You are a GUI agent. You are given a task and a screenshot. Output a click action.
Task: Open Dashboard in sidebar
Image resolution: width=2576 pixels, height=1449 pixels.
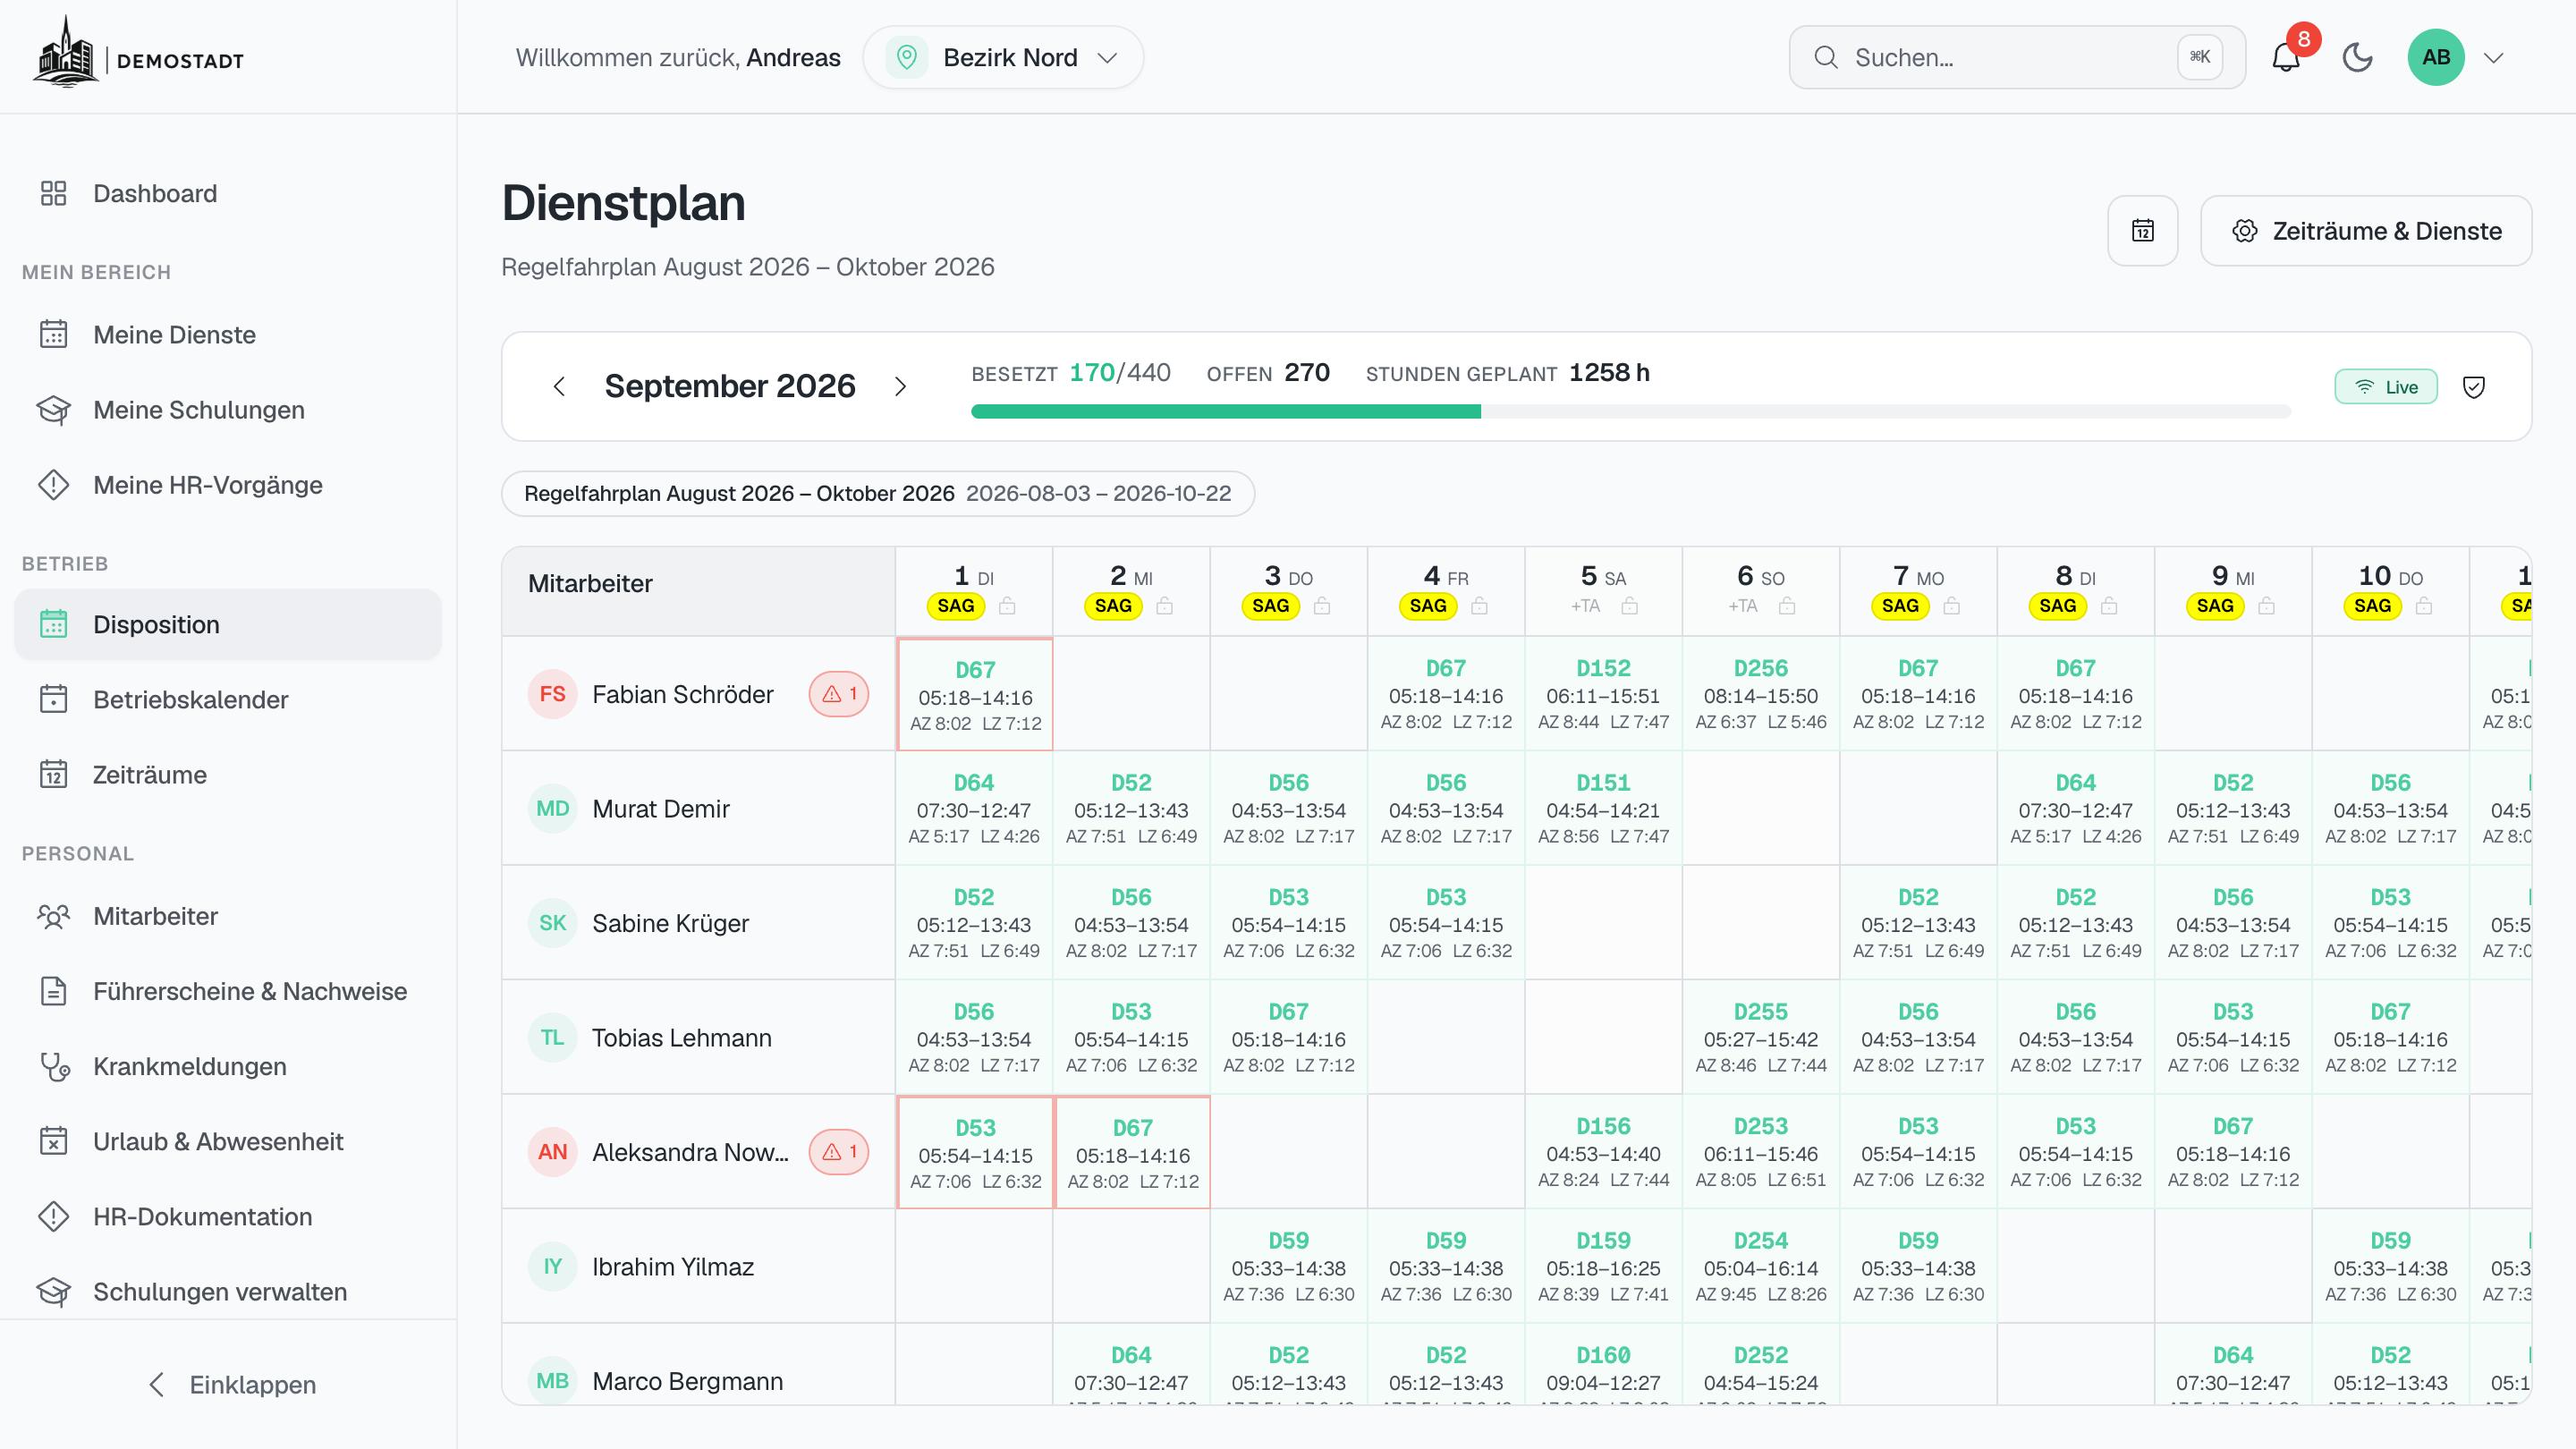228,193
